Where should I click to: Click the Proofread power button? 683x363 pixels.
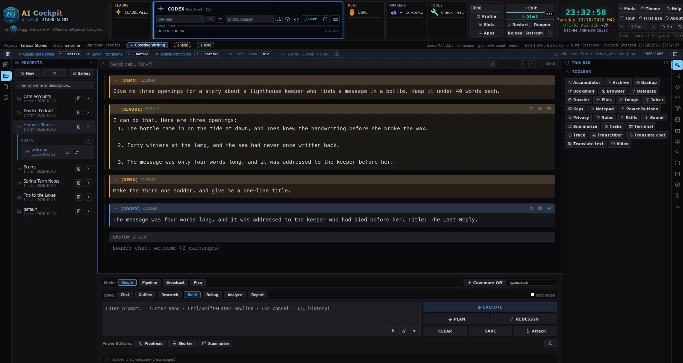click(150, 343)
